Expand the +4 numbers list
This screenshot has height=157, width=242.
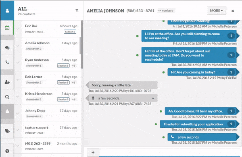(166, 10)
